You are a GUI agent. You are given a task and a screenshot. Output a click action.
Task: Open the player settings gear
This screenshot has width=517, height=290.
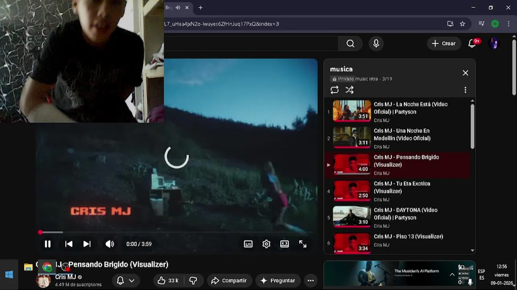click(x=266, y=244)
